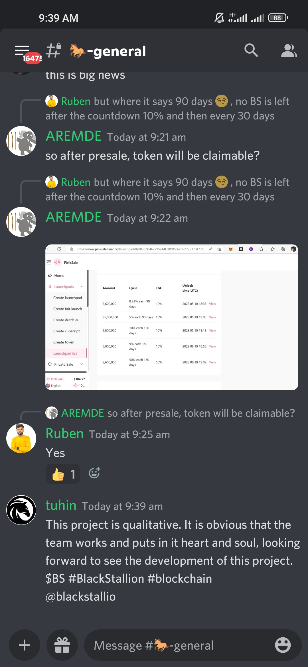Tap the locked channel hash icon

coord(54,50)
